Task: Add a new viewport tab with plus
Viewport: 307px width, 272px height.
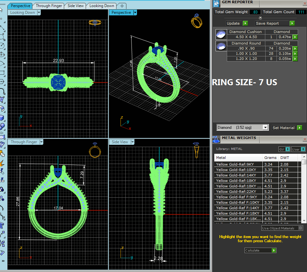Action: 122,6
